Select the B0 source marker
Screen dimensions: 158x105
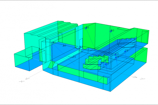point(52,43)
